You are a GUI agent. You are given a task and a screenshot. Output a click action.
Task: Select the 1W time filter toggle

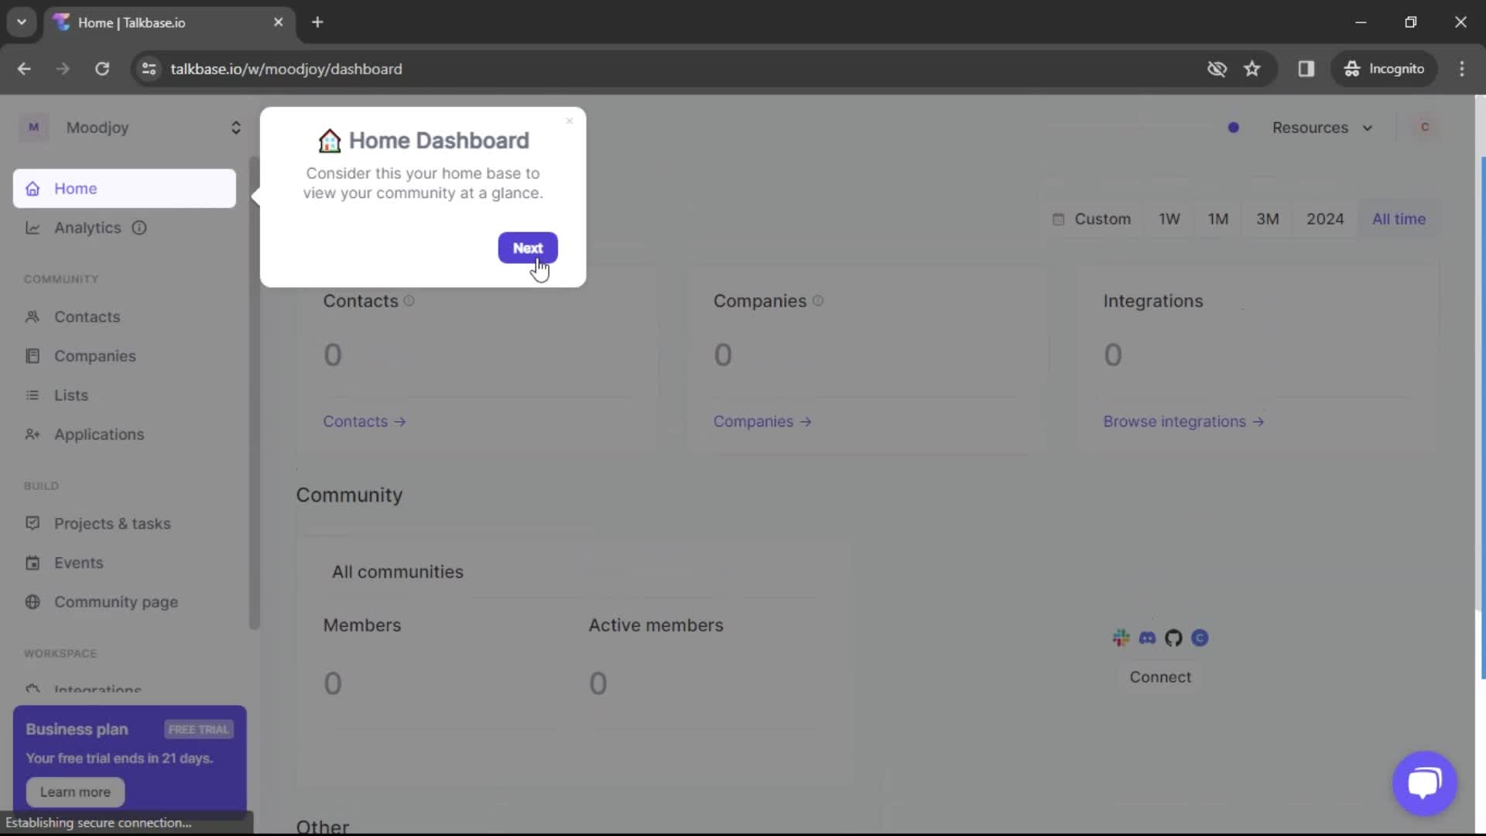(x=1171, y=218)
